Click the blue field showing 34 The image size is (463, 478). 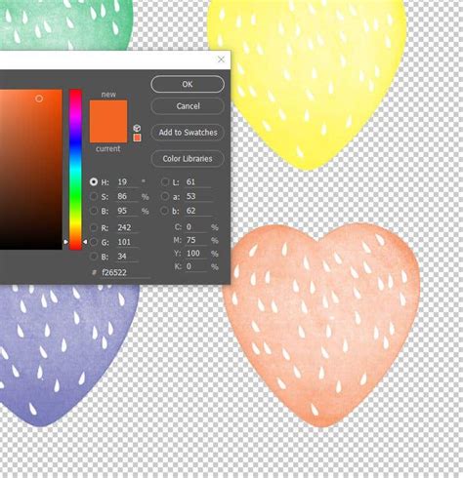point(128,257)
